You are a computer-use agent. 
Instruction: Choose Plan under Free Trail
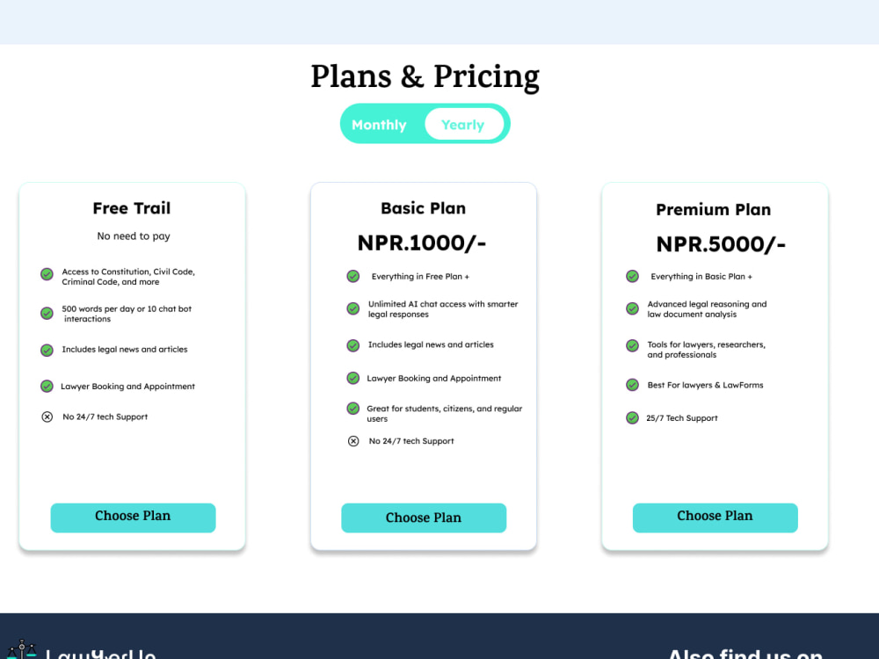pos(133,518)
